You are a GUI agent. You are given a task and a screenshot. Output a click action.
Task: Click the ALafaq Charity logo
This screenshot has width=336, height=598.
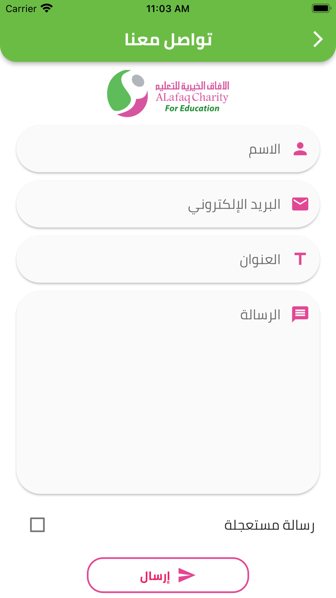168,93
